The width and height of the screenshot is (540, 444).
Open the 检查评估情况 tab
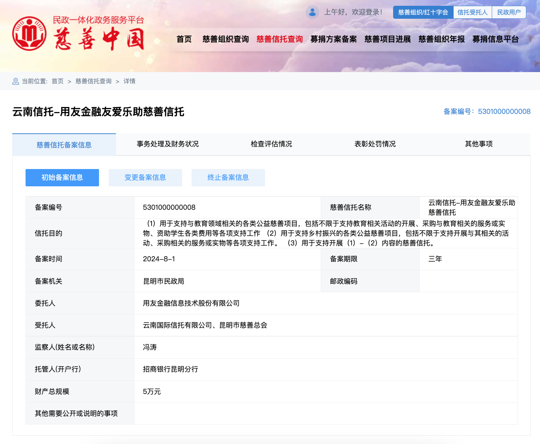(271, 144)
